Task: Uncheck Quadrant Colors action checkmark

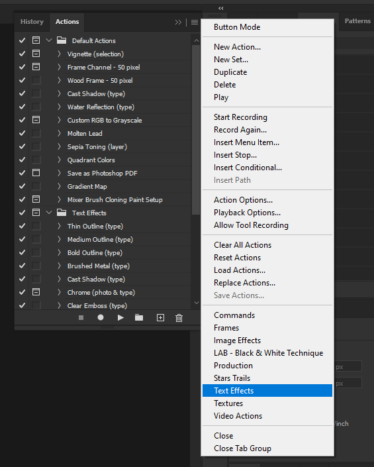Action: click(22, 160)
